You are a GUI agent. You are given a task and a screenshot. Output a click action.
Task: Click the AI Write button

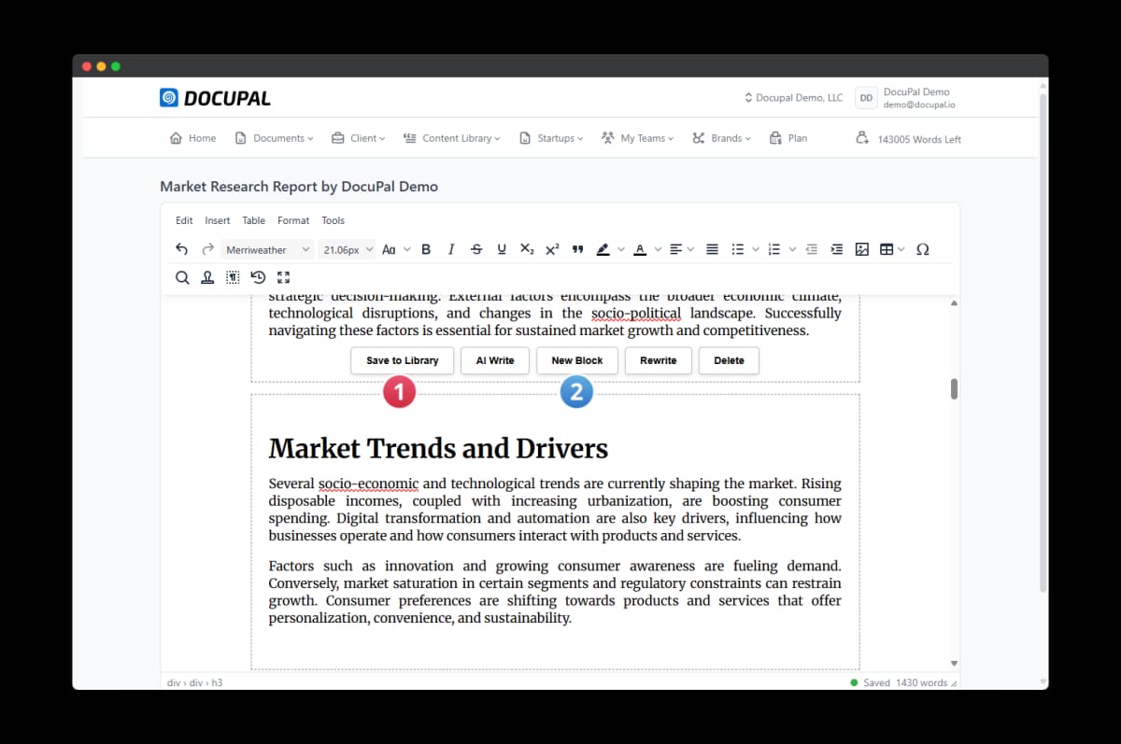point(494,360)
